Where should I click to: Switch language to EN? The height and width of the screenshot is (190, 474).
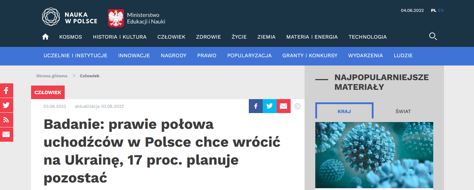click(441, 10)
